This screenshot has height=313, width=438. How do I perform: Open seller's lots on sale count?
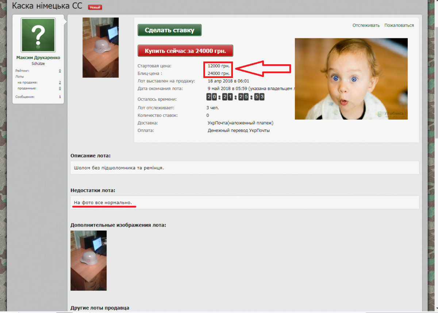[60, 82]
